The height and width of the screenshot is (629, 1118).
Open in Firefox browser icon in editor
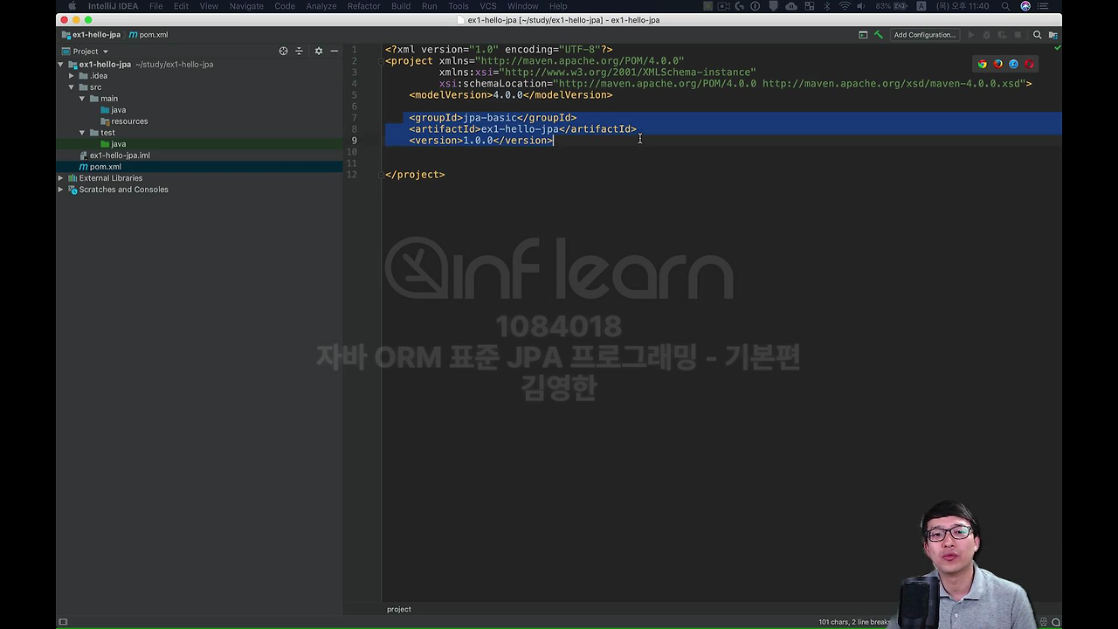tap(997, 64)
